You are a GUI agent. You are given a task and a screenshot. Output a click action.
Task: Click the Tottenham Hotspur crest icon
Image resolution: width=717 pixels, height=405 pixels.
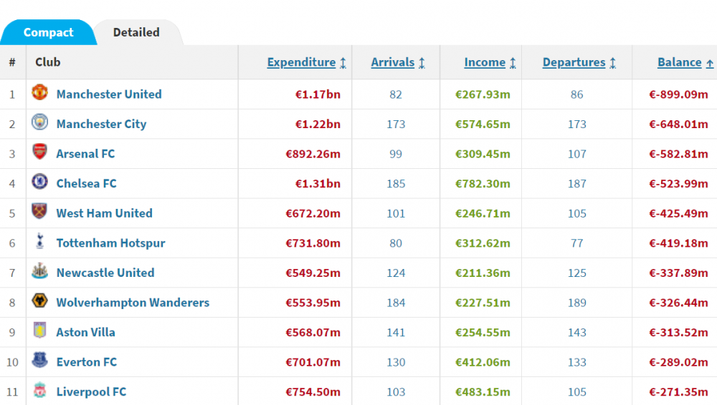click(x=39, y=240)
